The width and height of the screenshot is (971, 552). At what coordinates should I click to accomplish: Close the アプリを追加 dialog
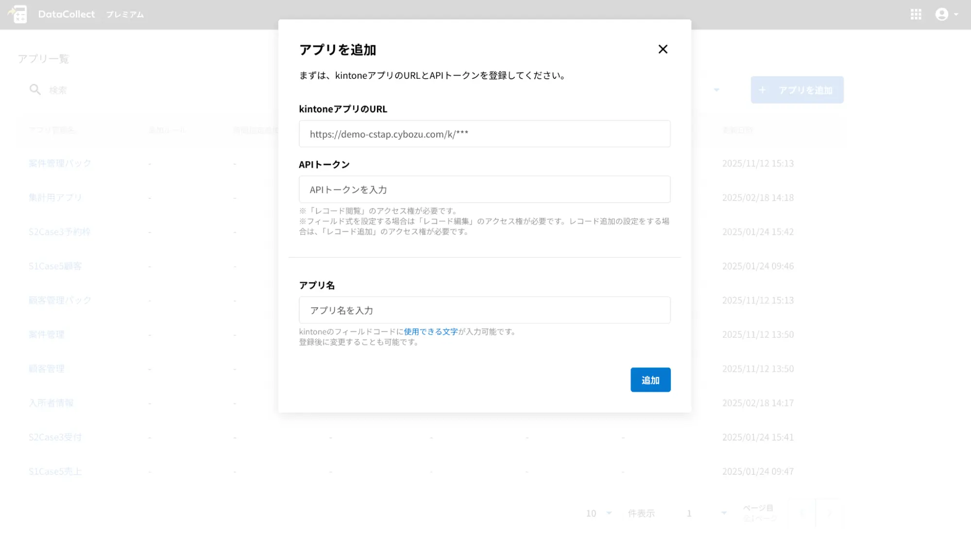click(663, 49)
